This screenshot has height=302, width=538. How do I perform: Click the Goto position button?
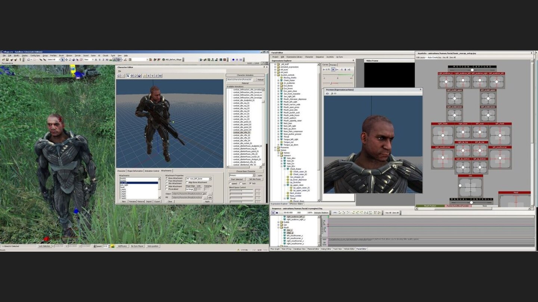tap(153, 246)
